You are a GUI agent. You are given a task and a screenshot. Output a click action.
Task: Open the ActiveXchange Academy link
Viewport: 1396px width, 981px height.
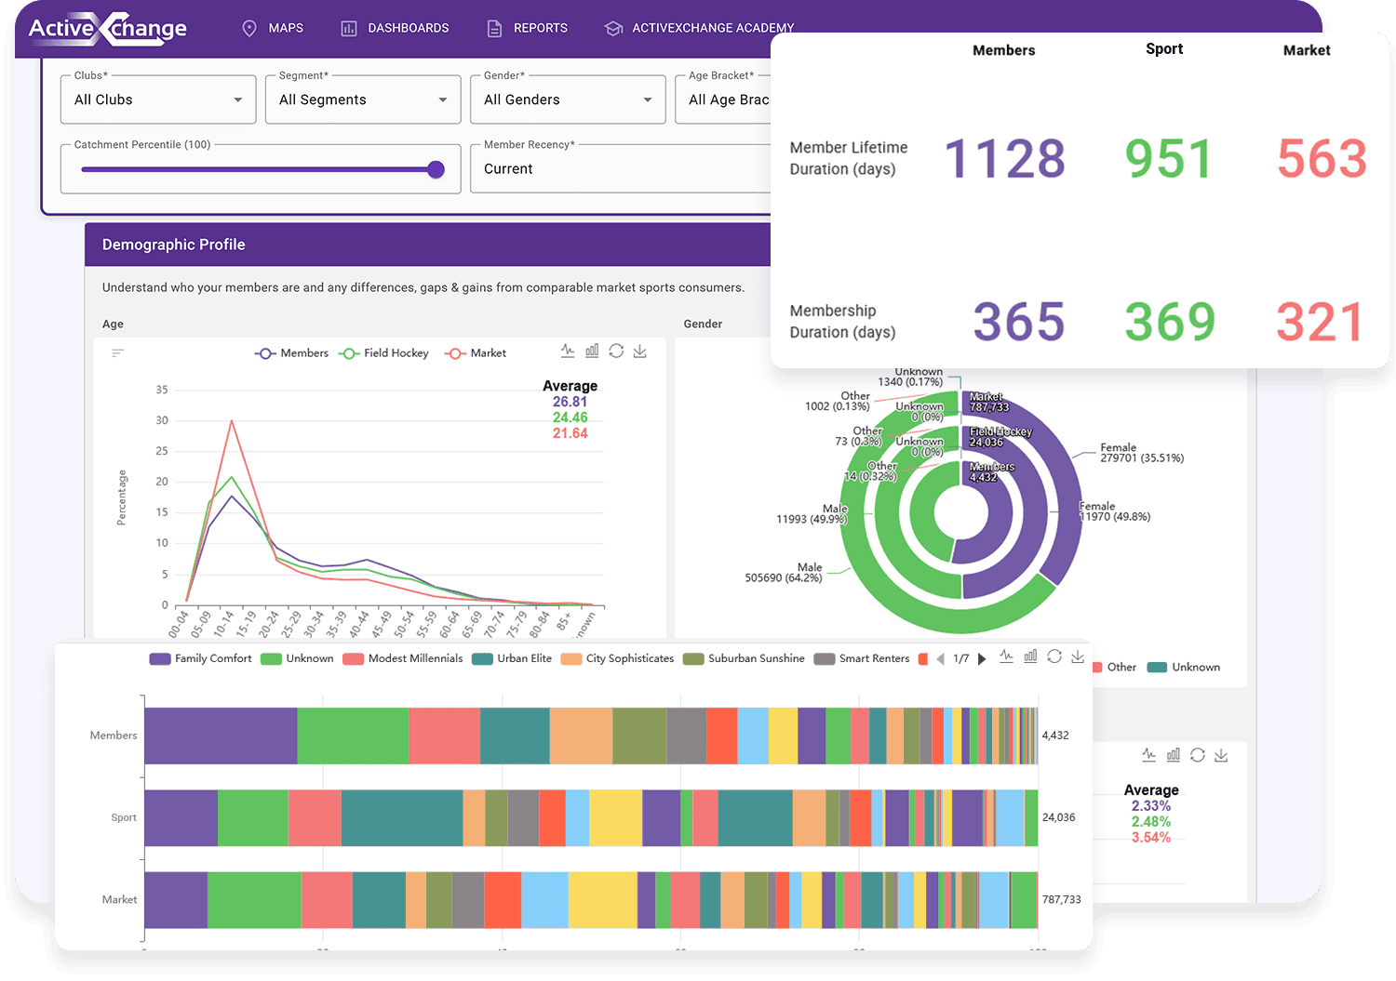click(700, 28)
